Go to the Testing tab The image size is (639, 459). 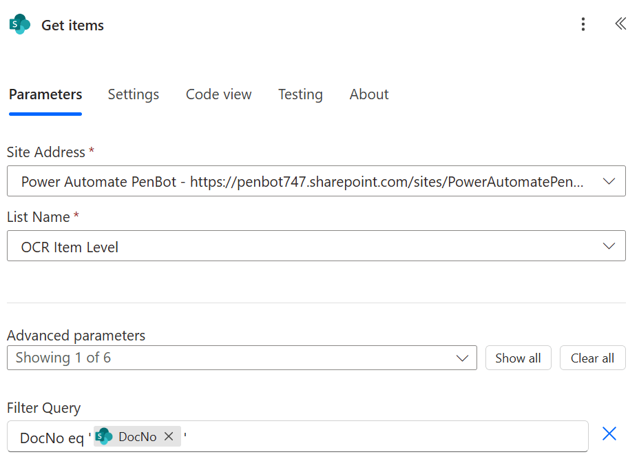pos(300,94)
